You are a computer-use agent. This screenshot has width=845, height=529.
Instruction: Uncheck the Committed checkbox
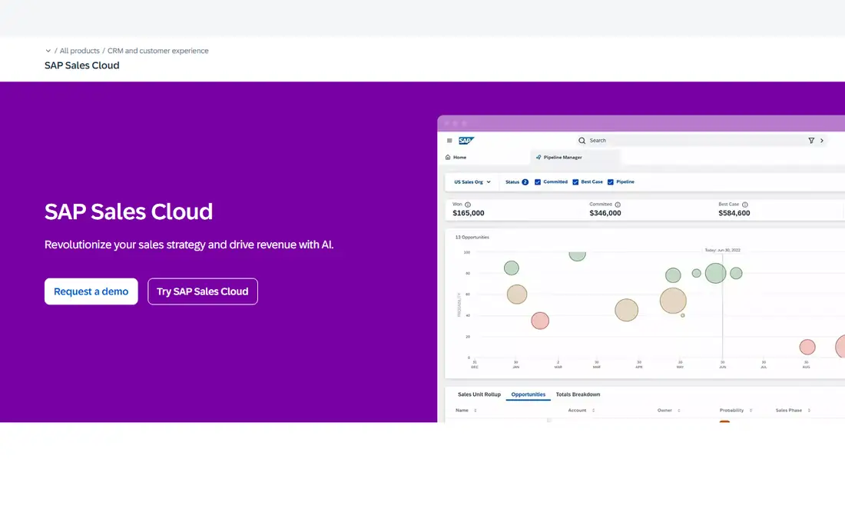pos(537,182)
